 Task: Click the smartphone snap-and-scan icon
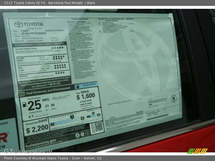point(150,103)
